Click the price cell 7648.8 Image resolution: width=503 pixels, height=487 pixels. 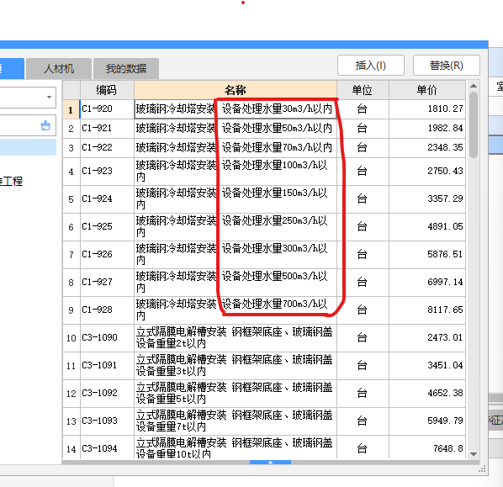point(427,447)
